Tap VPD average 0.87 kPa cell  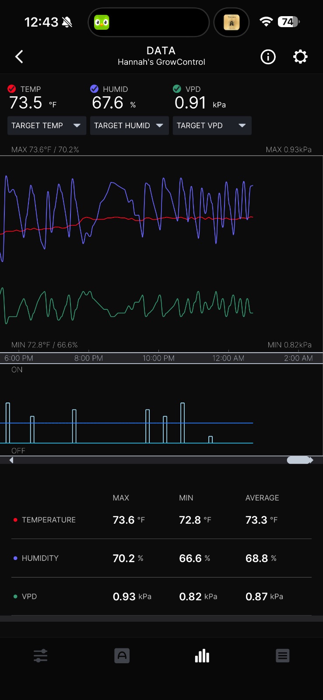[264, 597]
